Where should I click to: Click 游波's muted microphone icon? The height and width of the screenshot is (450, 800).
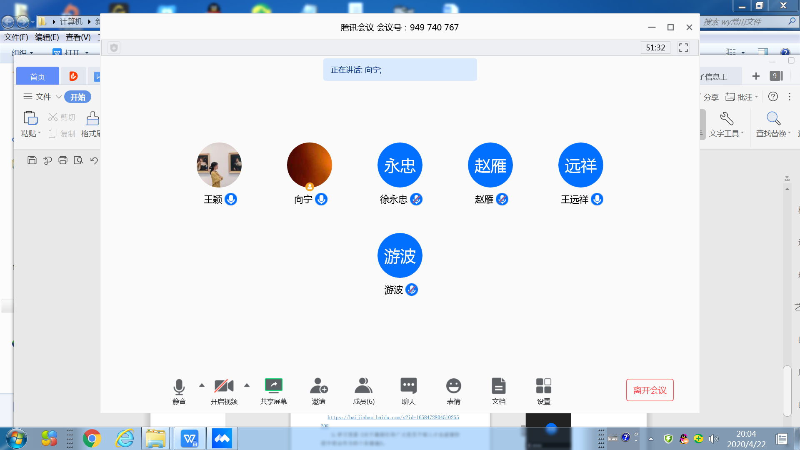point(412,290)
